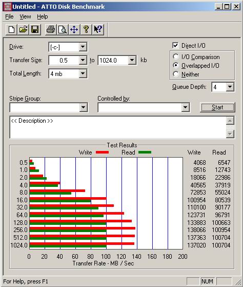This screenshot has width=243, height=287.
Task: Open Print Preview from the toolbar
Action: (x=63, y=29)
